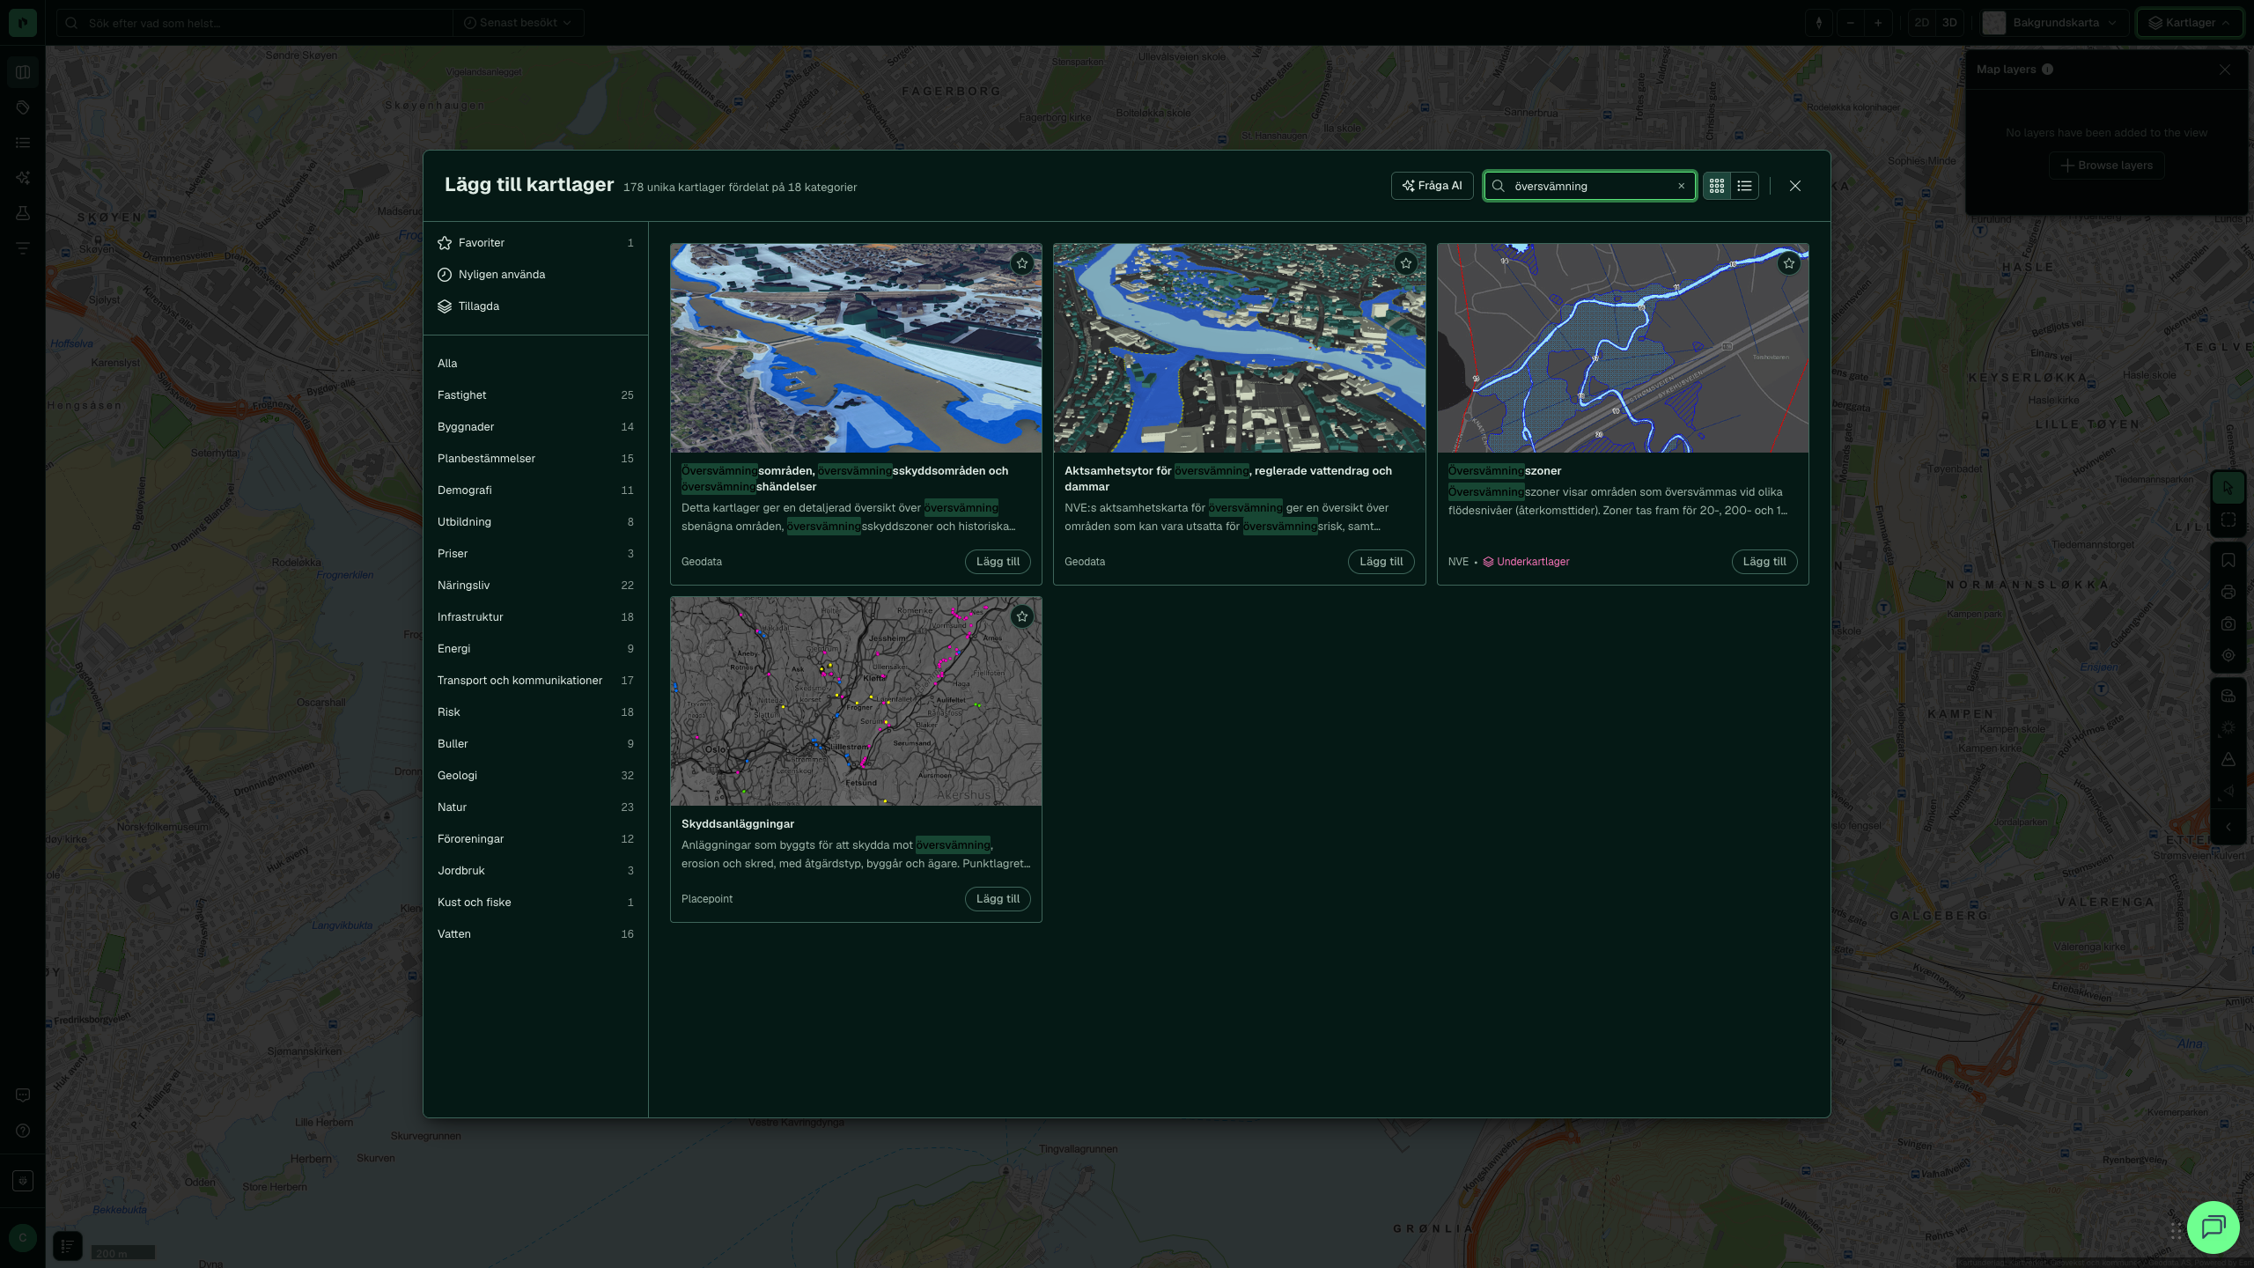Open the filter lines icon in left sidebar

point(23,248)
